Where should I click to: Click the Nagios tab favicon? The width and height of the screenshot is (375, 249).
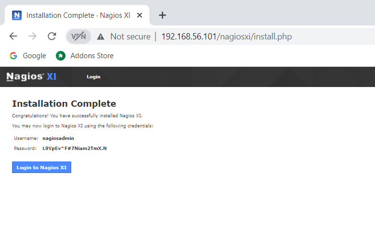click(x=17, y=15)
